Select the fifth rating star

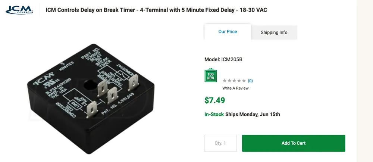pyautogui.click(x=244, y=81)
